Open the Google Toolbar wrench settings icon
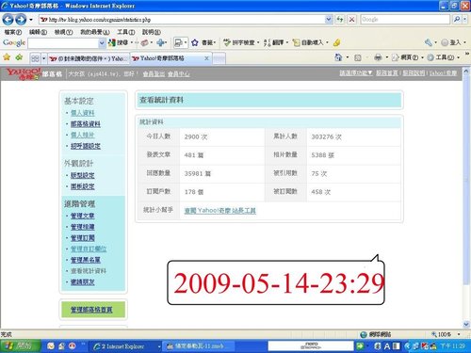The image size is (471, 353). (429, 42)
